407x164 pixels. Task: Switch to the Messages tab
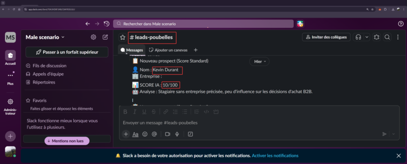coord(132,50)
